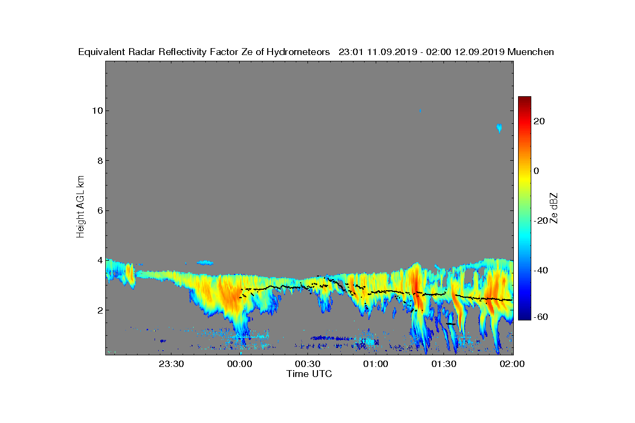Click the colorbar value -20
Viewport: 635px width, 423px height.
pyautogui.click(x=541, y=221)
